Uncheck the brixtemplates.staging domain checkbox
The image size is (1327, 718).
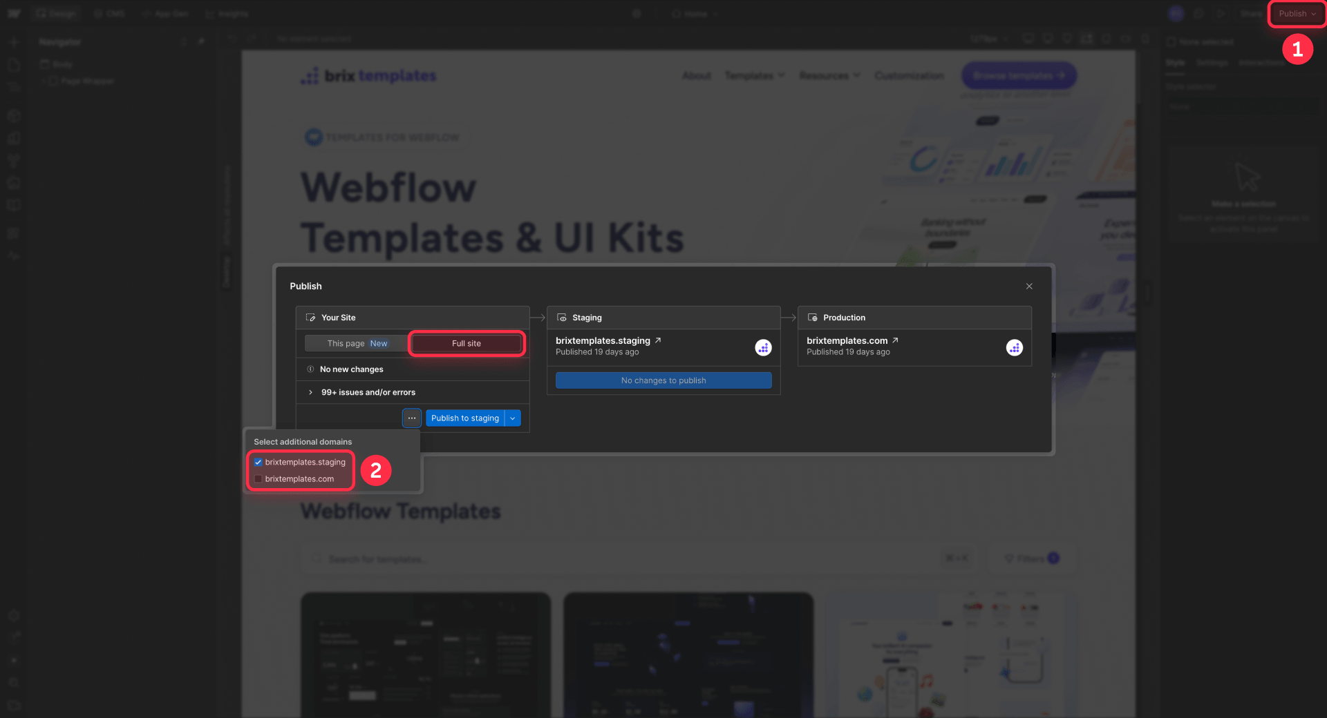point(258,462)
